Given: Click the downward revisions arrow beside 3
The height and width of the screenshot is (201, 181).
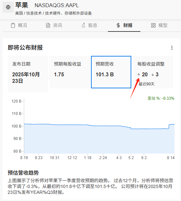Looking at the screenshot, I should [x=153, y=75].
